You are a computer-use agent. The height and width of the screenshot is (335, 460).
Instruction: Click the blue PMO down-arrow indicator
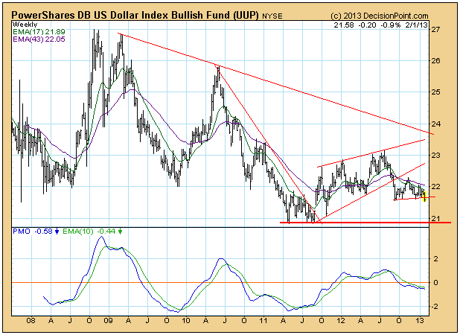[57, 232]
